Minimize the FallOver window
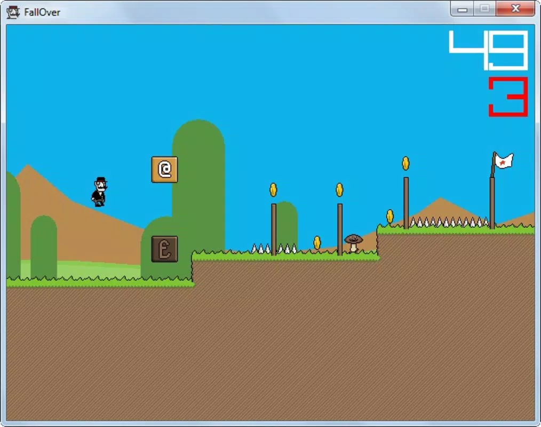541x427 pixels. (x=463, y=9)
